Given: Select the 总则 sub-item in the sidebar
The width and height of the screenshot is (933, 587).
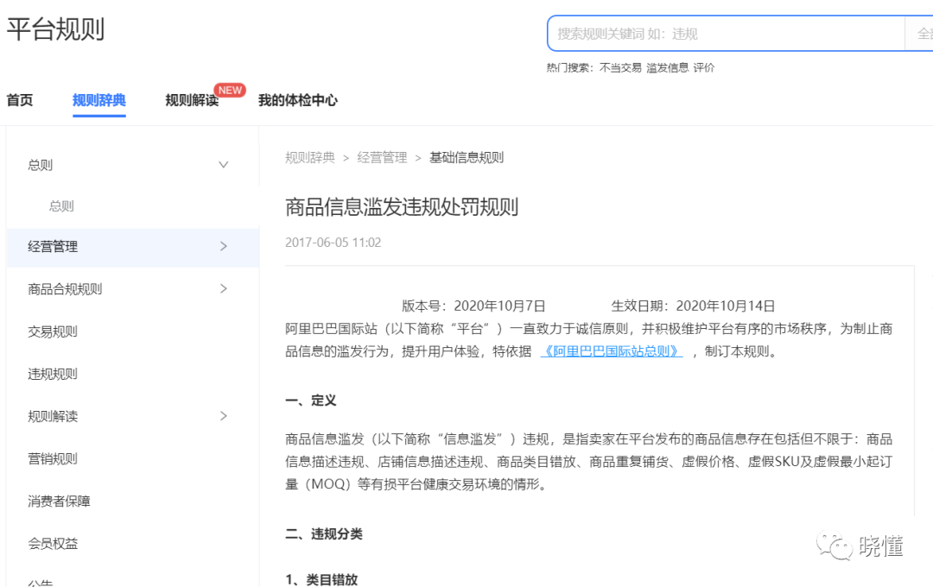Looking at the screenshot, I should [61, 206].
